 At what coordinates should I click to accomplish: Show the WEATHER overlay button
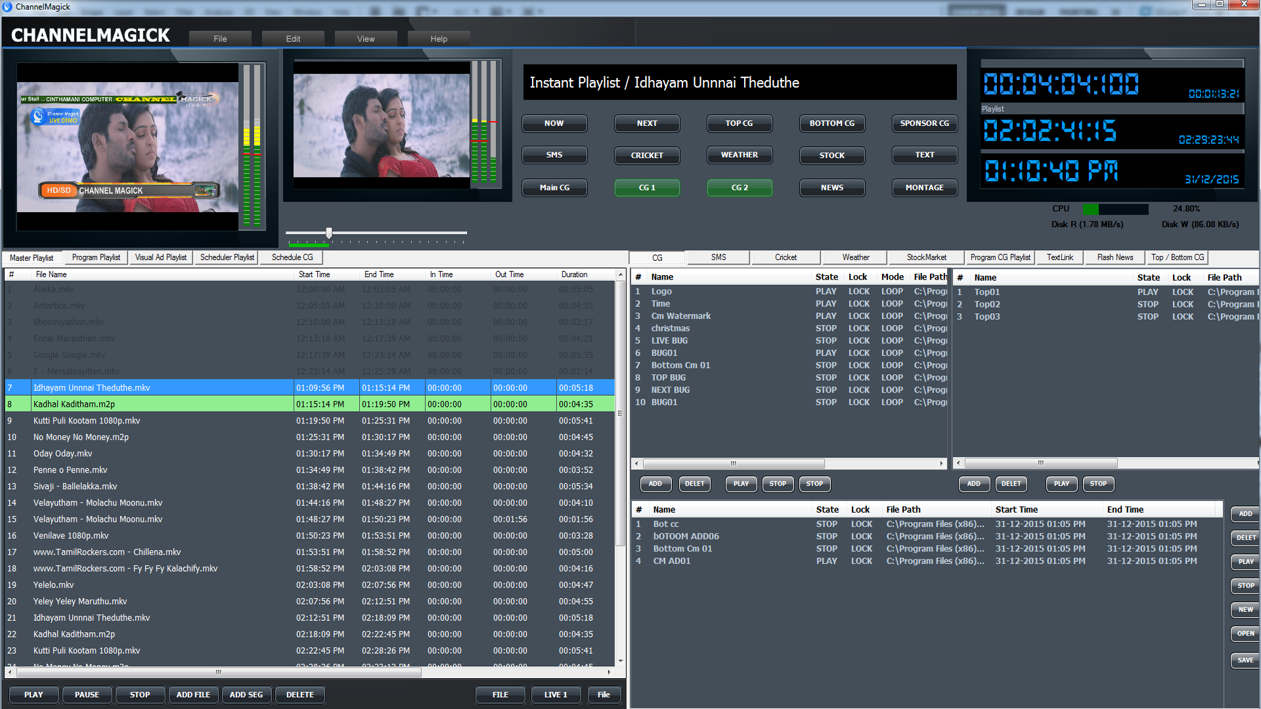(x=740, y=155)
